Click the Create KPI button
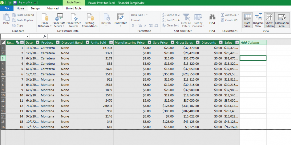Image resolution: width=291 pixels, height=145 pixels. [229, 20]
